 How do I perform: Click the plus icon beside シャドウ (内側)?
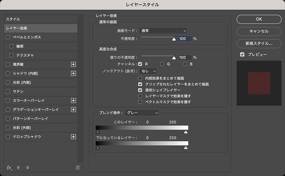(x=74, y=73)
